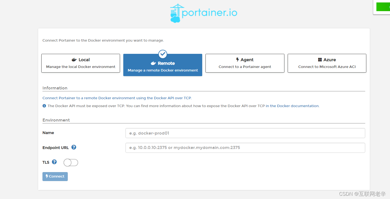Click the Information section heading
The width and height of the screenshot is (390, 199).
pyautogui.click(x=55, y=88)
